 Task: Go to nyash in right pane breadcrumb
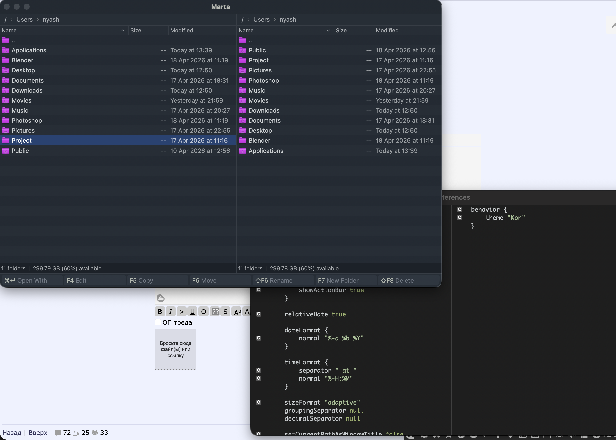288,20
